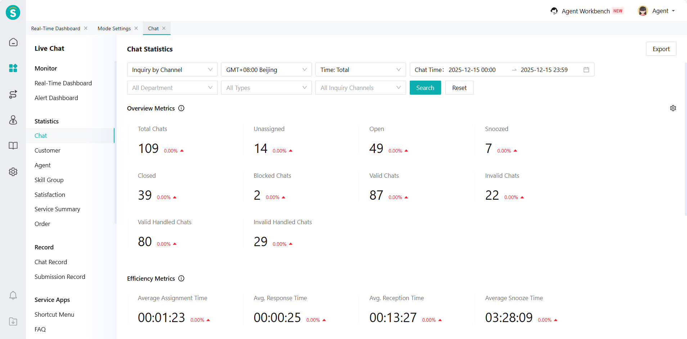Close the Mode Settings tab
The height and width of the screenshot is (339, 687).
136,28
